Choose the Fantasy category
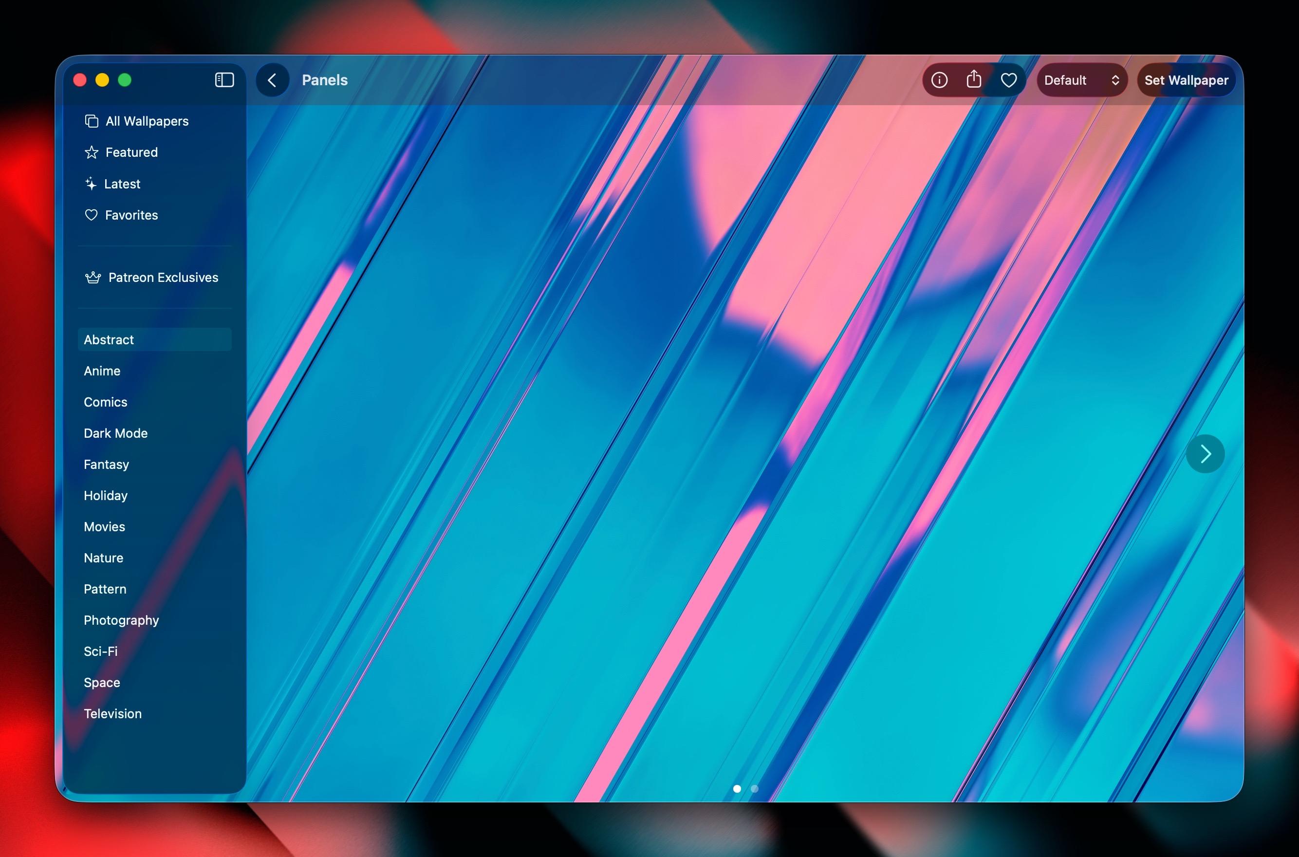This screenshot has width=1299, height=857. click(155, 464)
